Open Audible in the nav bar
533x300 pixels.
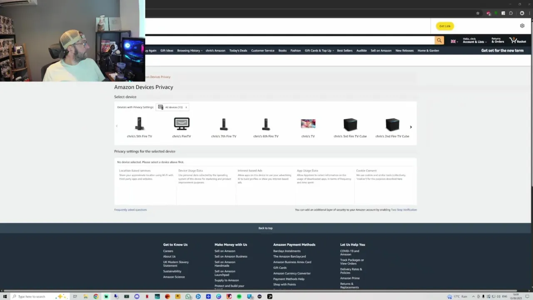pyautogui.click(x=361, y=51)
